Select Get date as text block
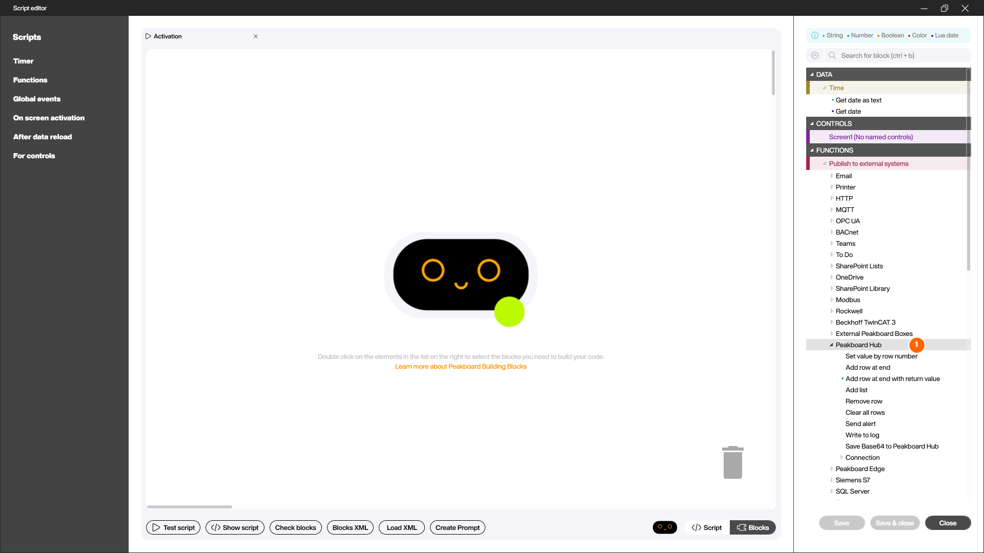The image size is (984, 553). pyautogui.click(x=858, y=100)
